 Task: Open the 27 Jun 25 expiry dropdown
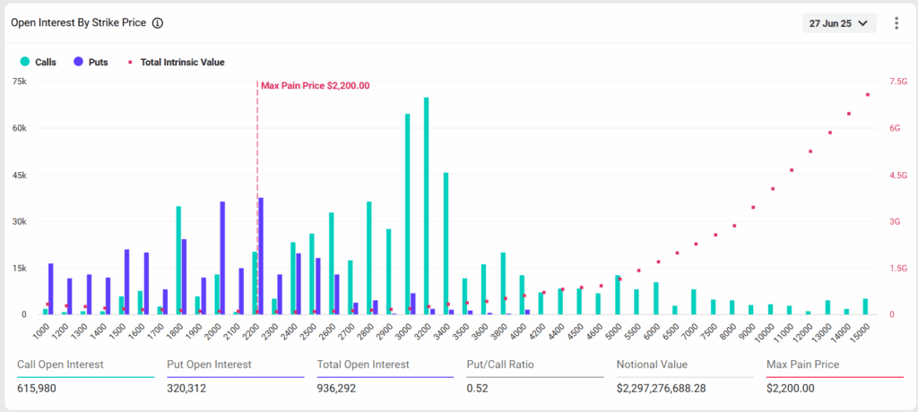(x=839, y=23)
